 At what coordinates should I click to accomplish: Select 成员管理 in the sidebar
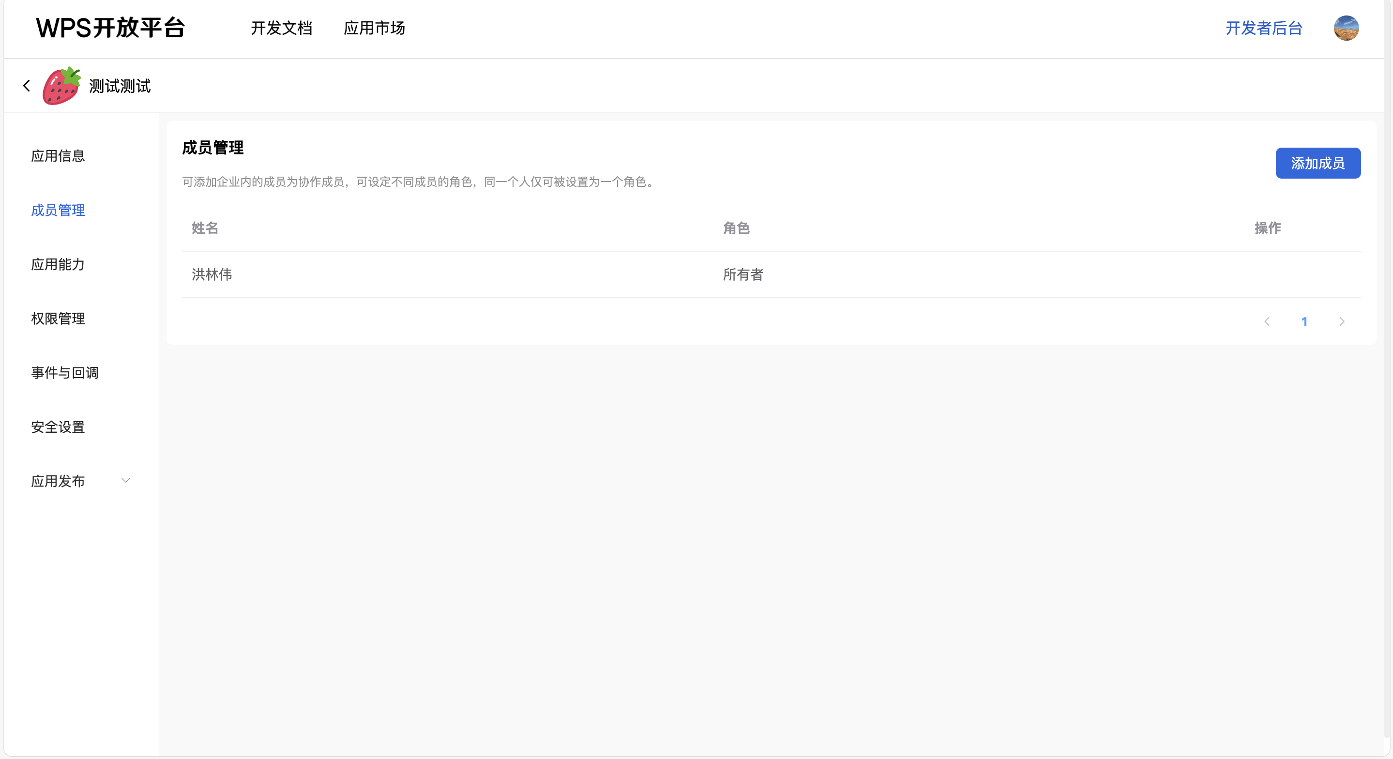click(x=58, y=211)
